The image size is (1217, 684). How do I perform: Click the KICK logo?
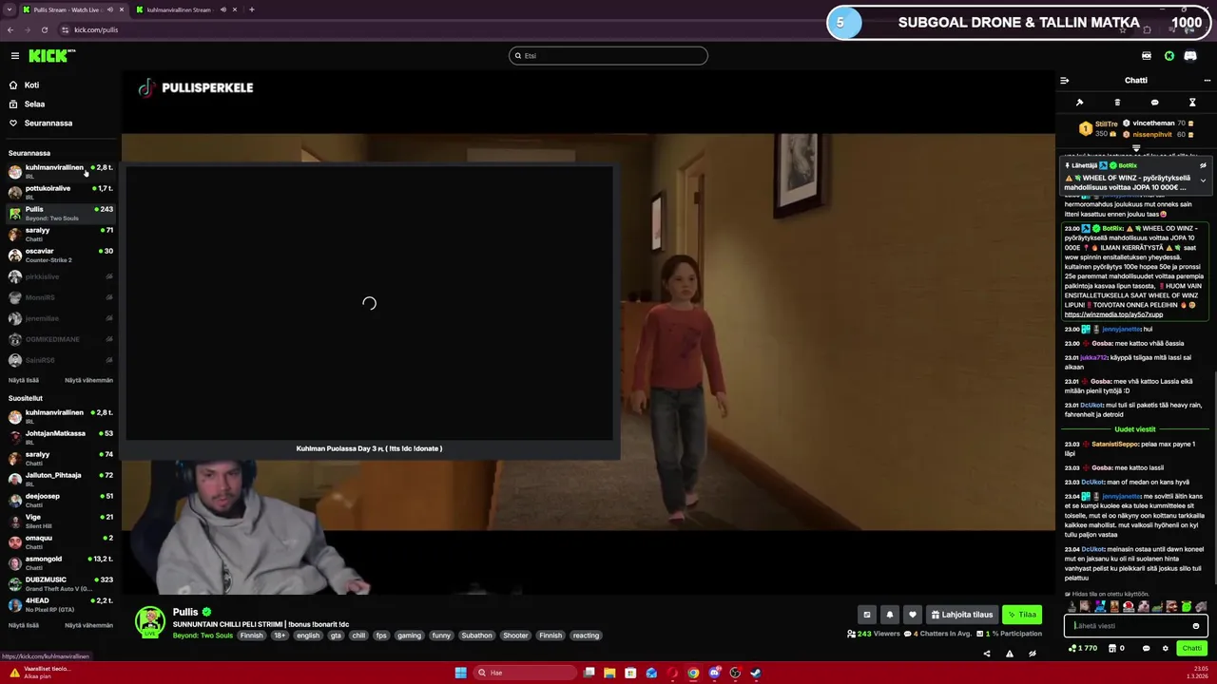48,56
